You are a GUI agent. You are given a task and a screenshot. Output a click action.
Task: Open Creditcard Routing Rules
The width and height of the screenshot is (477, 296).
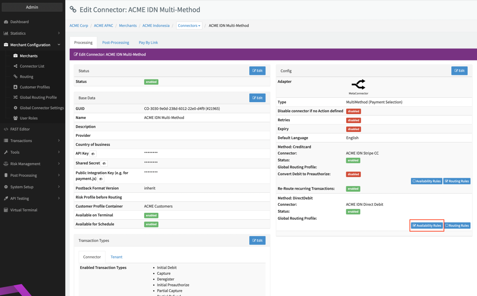457,181
